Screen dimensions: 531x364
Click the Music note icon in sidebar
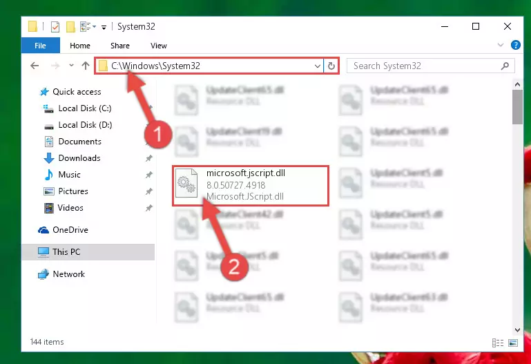pos(49,175)
